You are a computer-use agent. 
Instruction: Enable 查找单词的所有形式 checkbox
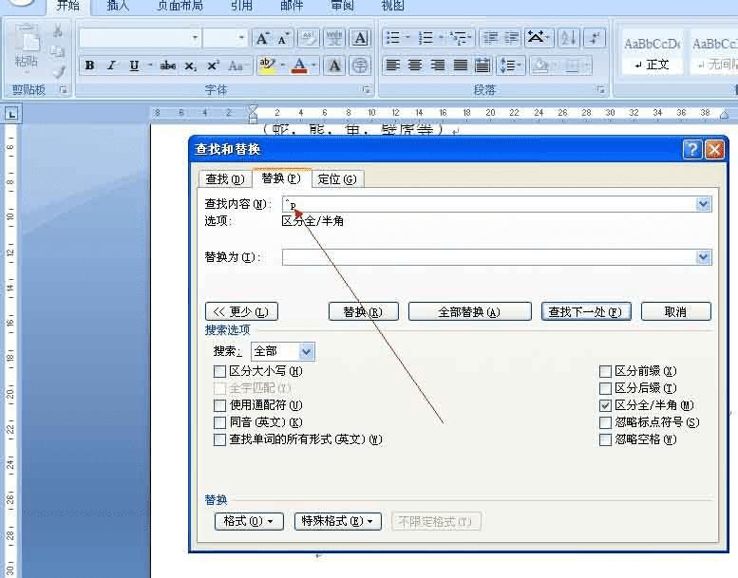tap(219, 439)
